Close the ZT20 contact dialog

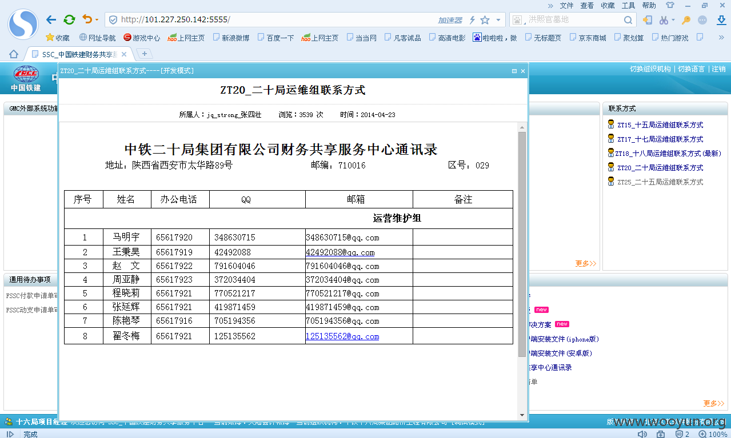522,71
